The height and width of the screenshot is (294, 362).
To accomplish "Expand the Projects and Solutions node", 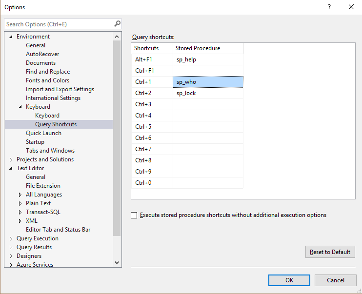I will pos(11,159).
